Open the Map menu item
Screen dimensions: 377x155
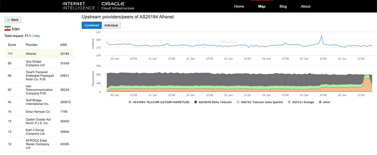261,6
